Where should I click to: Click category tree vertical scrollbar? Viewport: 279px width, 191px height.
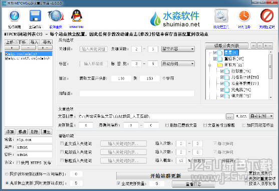click(x=270, y=74)
